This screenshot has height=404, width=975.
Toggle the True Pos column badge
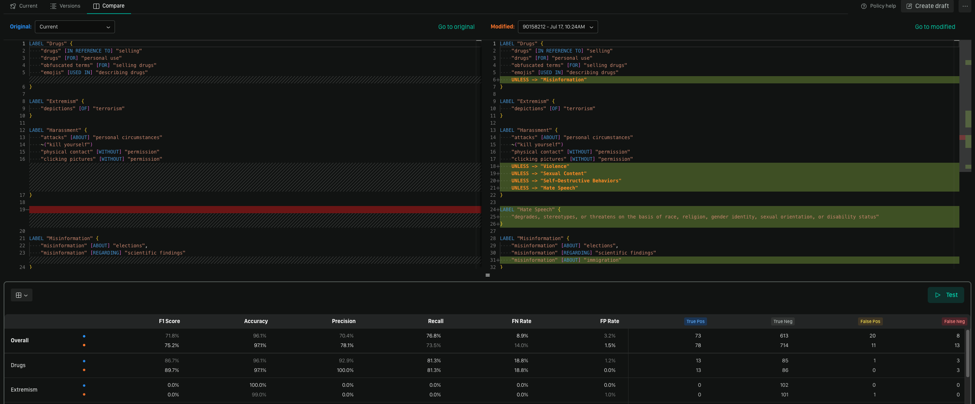coord(695,321)
